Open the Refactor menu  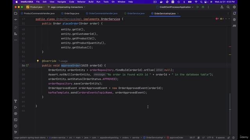point(81,2)
